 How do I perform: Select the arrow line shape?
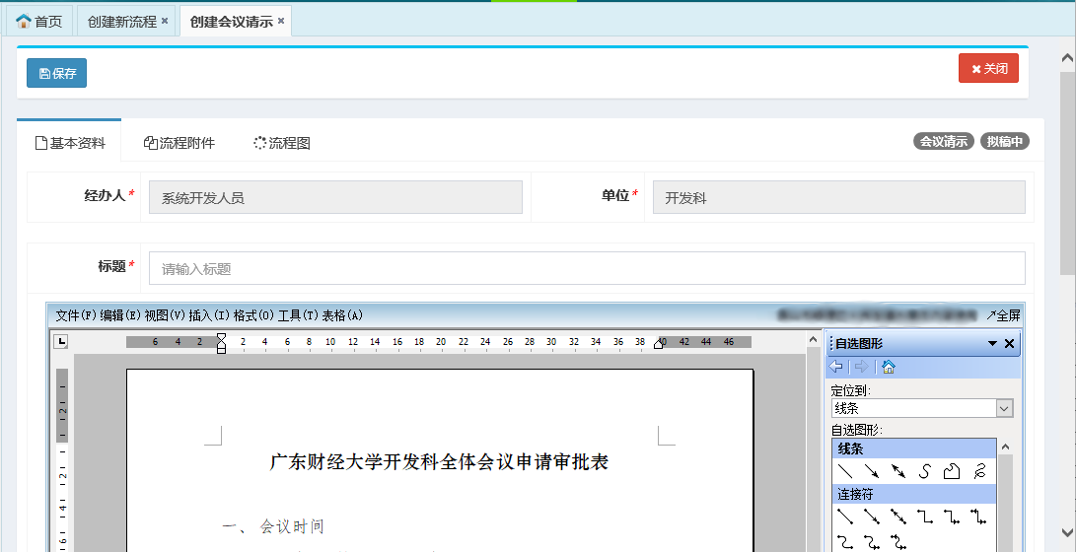point(872,471)
